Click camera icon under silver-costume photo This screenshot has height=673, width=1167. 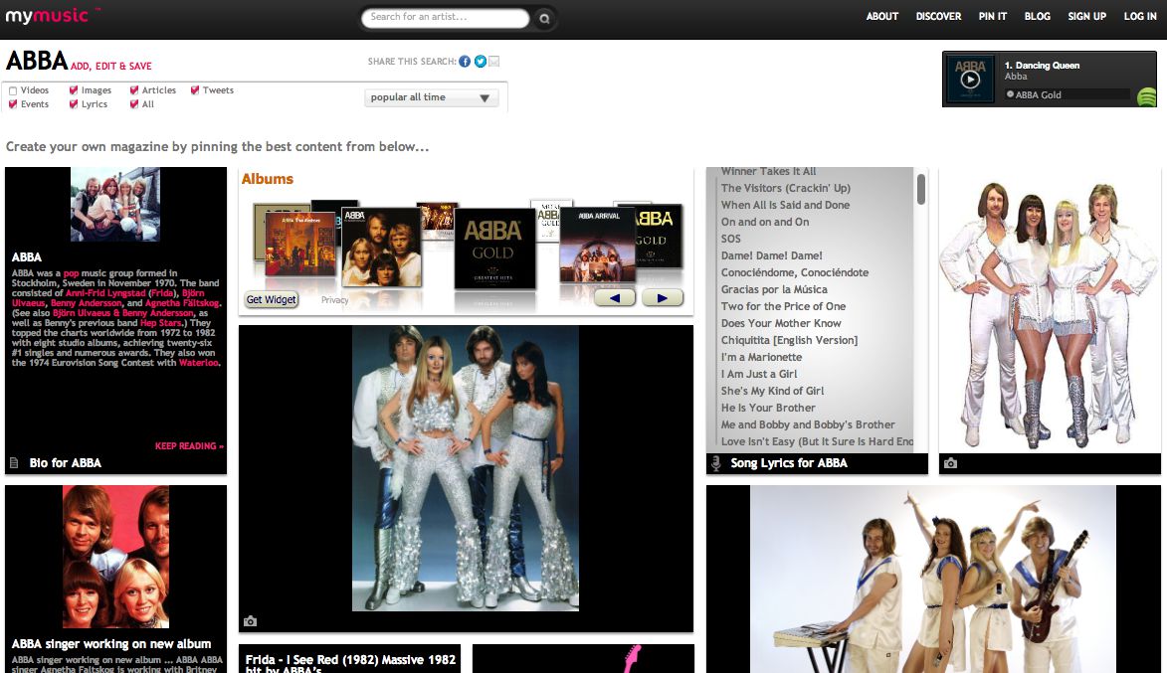[250, 621]
